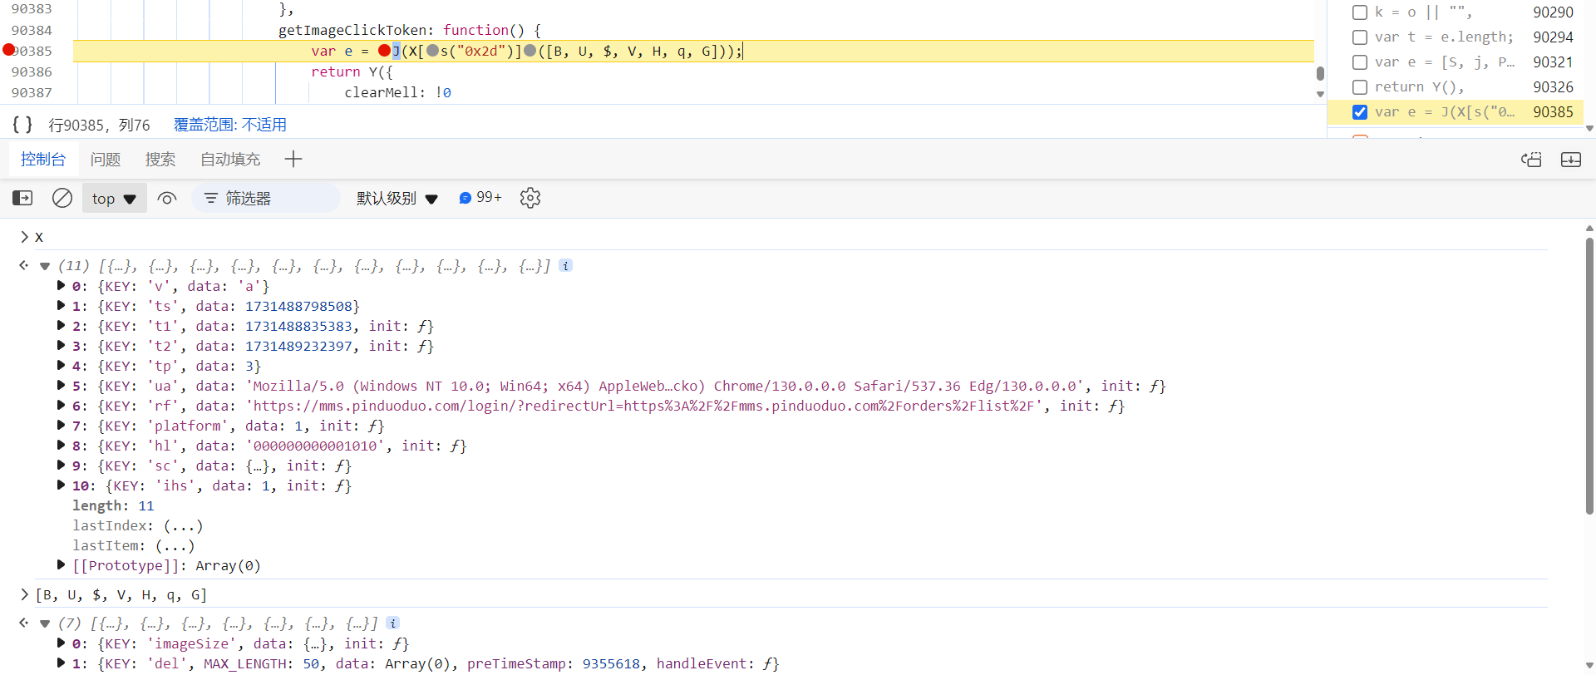
Task: Focus the 筛选器 filter input field
Action: [x=274, y=198]
